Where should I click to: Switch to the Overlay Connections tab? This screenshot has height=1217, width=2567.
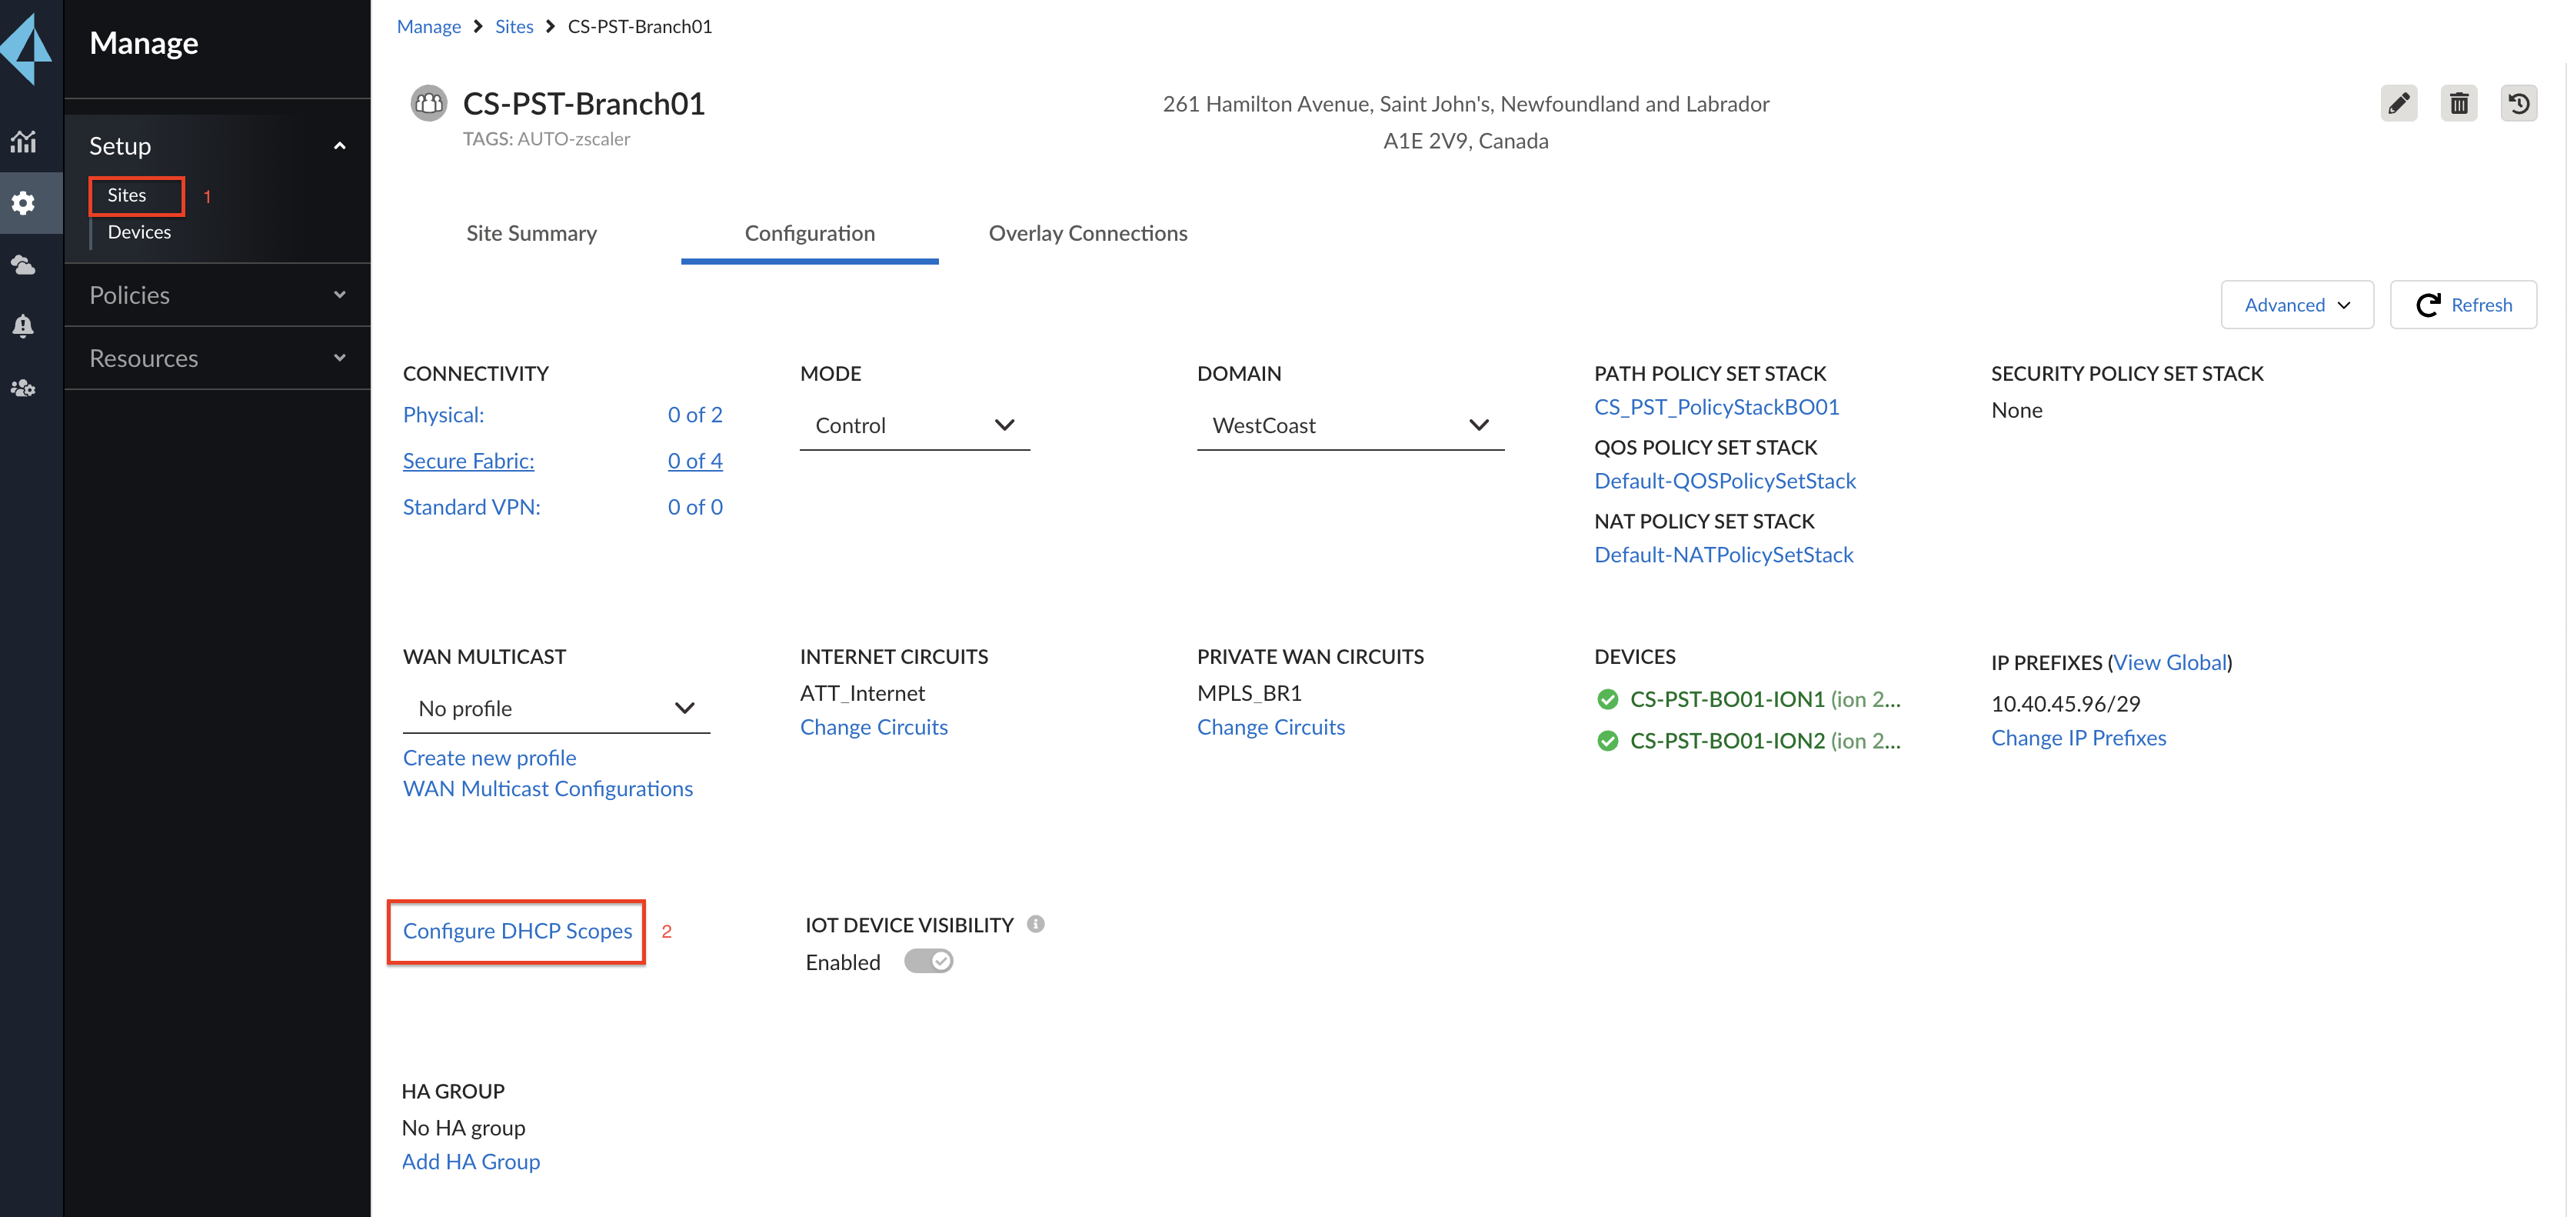[1087, 233]
